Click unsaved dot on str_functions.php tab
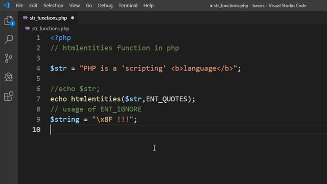This screenshot has height=184, width=327. click(x=73, y=18)
